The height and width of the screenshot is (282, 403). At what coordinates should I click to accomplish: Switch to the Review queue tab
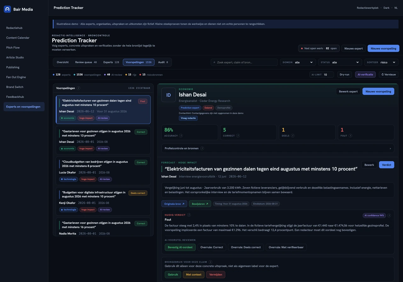[86, 62]
